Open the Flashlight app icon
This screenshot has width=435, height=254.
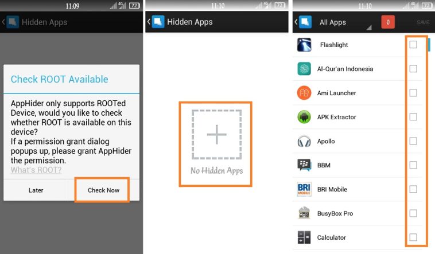[304, 45]
